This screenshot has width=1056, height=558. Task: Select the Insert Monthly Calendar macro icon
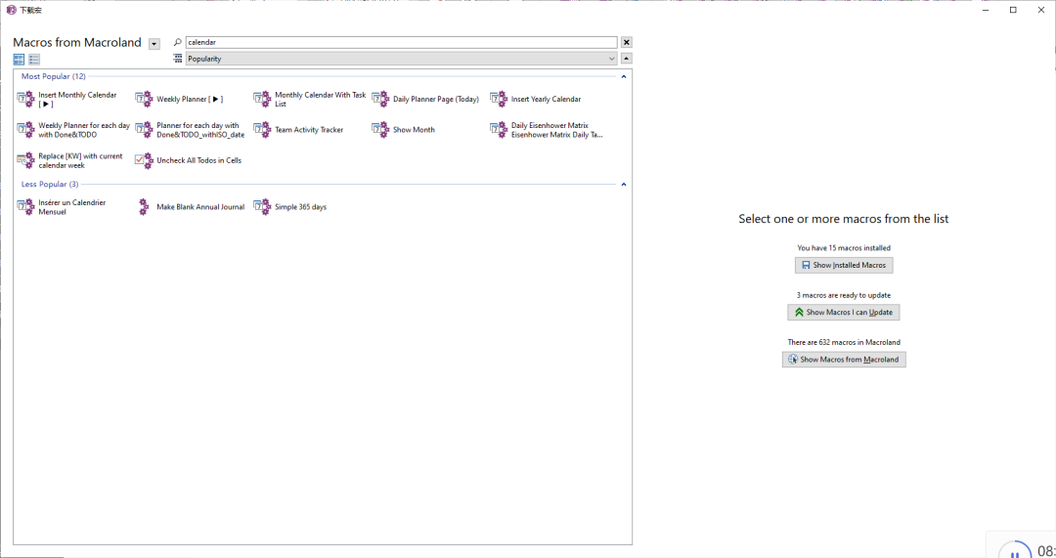pos(25,100)
